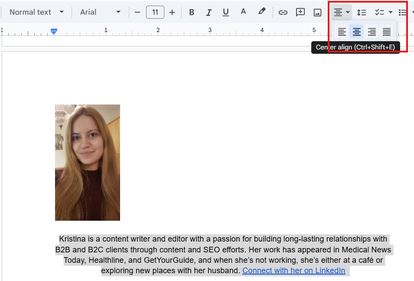Insert a link with the chain icon

tap(283, 12)
